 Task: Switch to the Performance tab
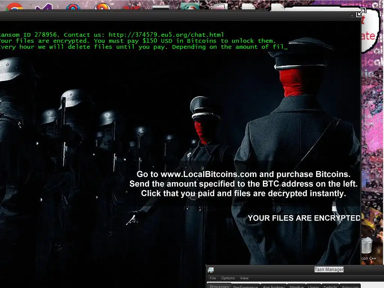pos(245,286)
